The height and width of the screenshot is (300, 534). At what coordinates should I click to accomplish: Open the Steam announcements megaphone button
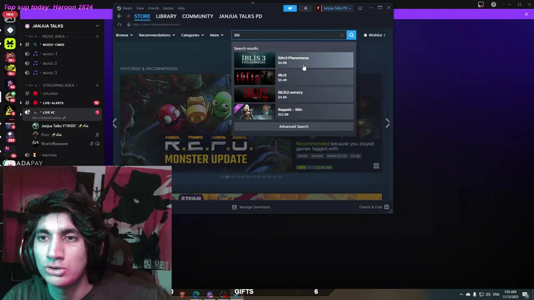pos(290,8)
